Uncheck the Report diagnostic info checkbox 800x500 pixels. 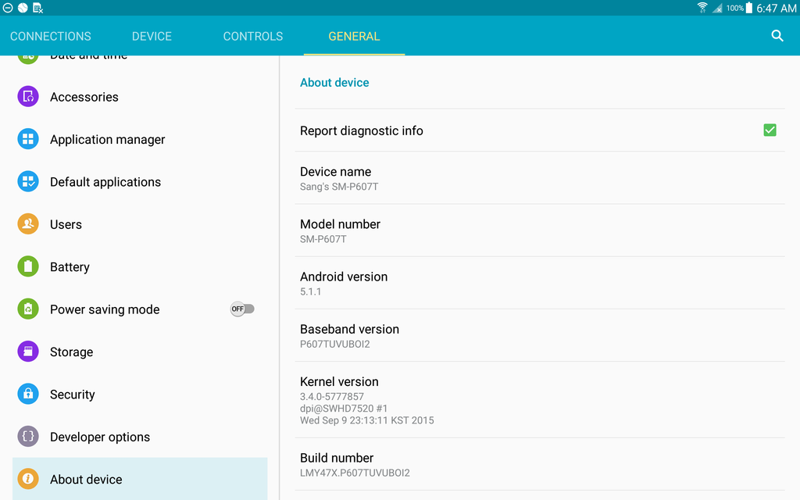(x=770, y=130)
